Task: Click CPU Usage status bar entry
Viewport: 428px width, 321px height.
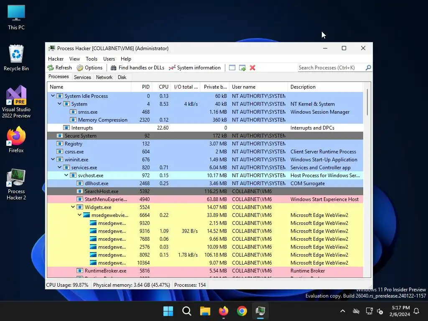Action: [67, 285]
